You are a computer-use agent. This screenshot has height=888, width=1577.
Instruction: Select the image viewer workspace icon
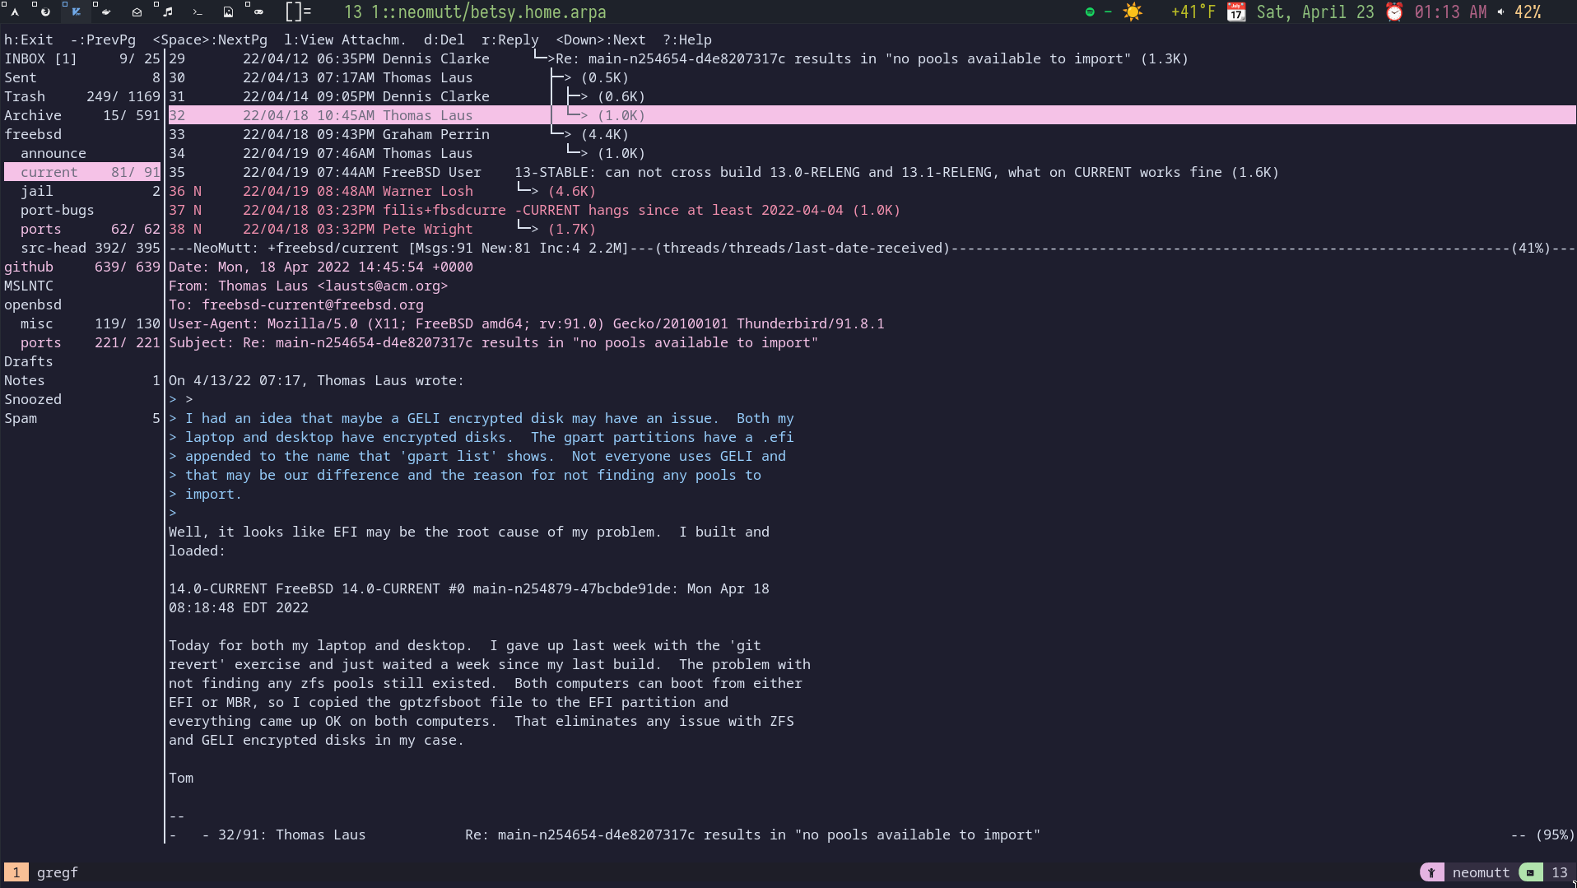click(229, 12)
